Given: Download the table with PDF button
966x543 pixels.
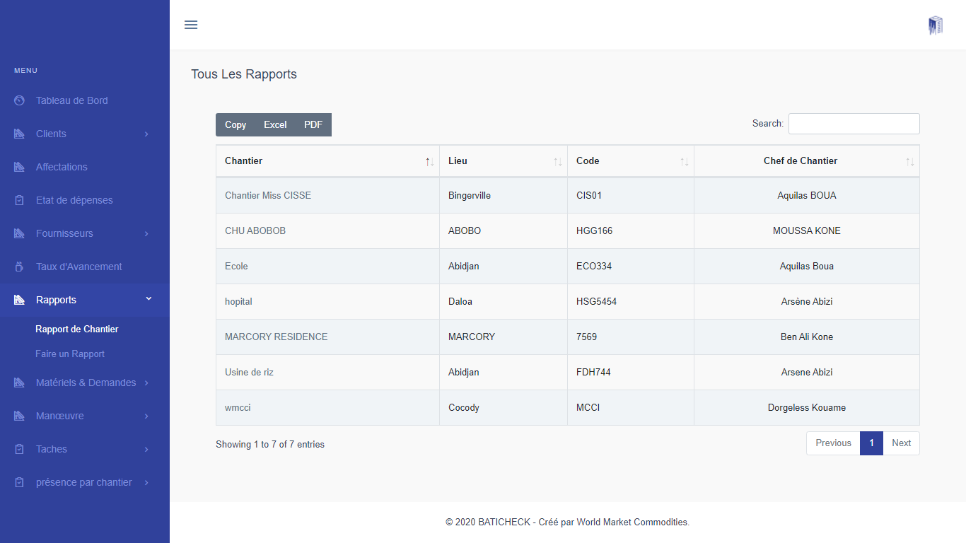Looking at the screenshot, I should click(313, 124).
